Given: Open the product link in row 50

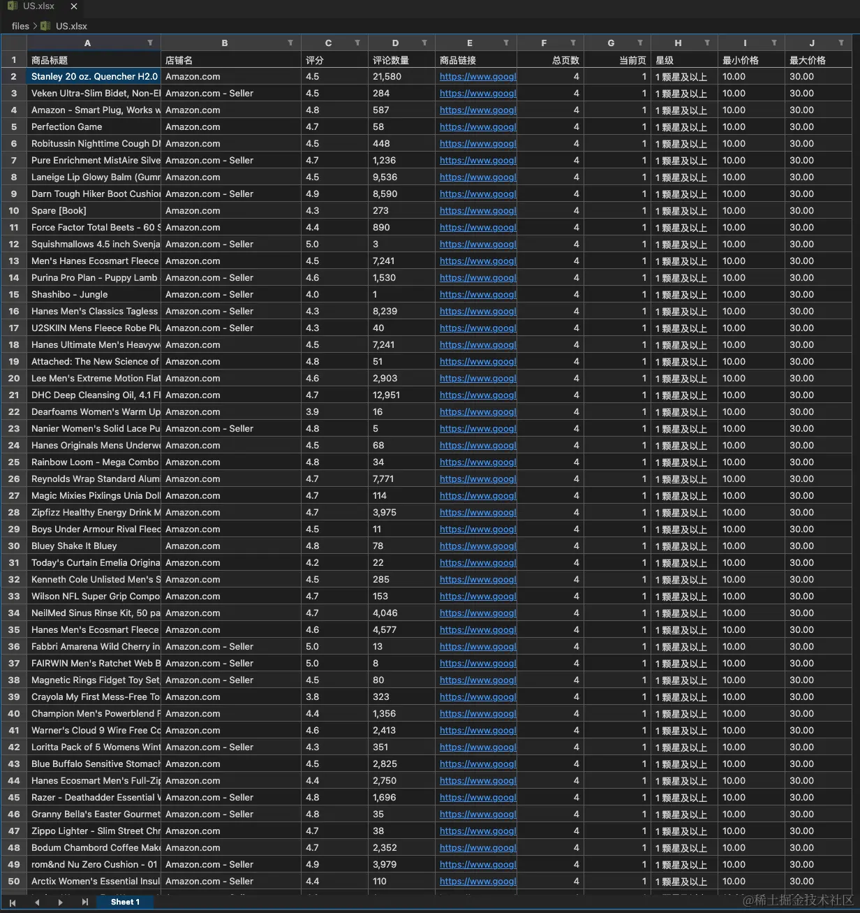Looking at the screenshot, I should tap(477, 882).
